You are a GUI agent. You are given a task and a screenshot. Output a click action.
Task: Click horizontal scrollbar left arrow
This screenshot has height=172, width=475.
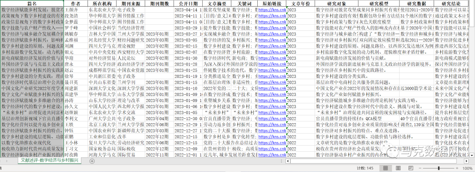click(288, 161)
